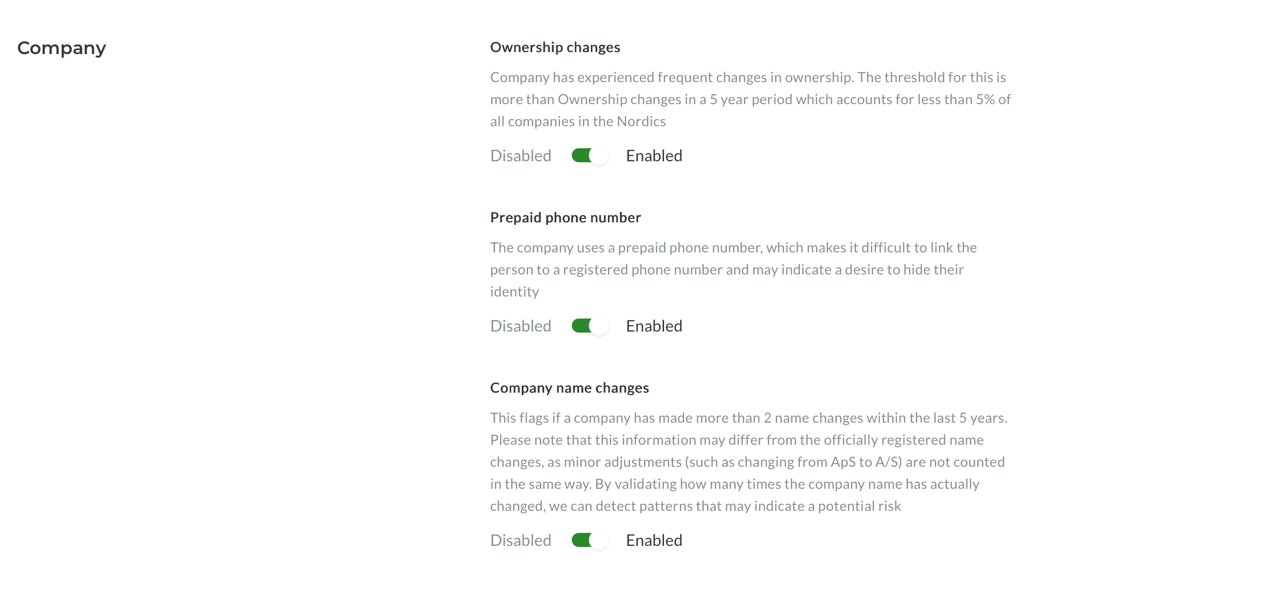The height and width of the screenshot is (595, 1284).
Task: Select the Enabled label for Prepaid phone number
Action: [x=654, y=326]
